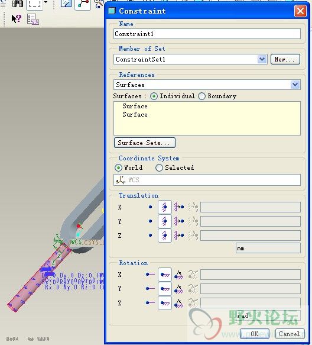
Task: Confirm the constraint with OK
Action: tap(255, 334)
